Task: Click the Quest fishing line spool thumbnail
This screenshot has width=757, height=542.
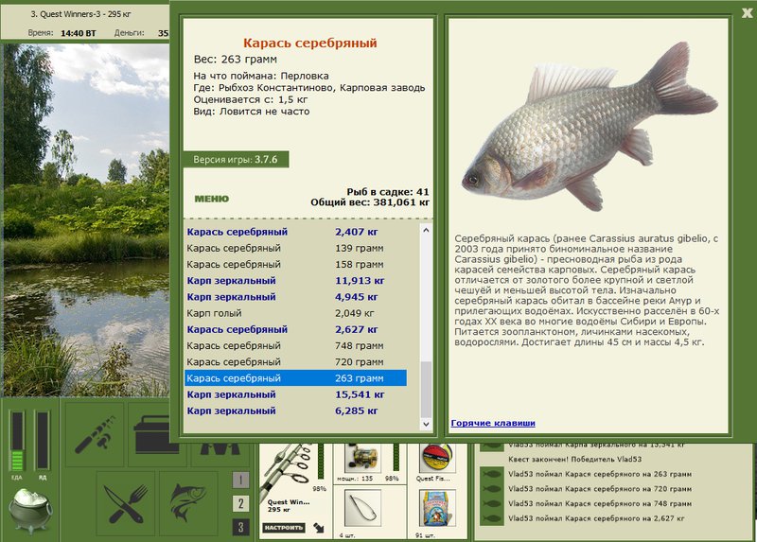Action: [436, 458]
